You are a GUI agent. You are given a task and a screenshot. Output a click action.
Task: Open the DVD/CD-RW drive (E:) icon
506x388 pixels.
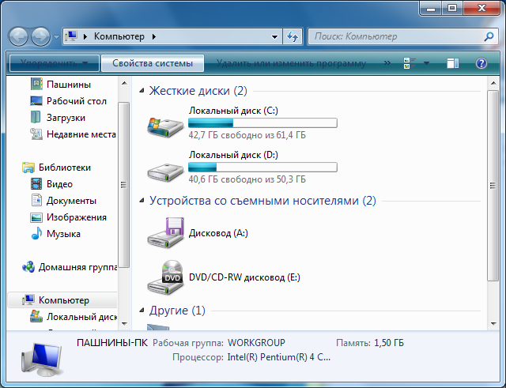tap(165, 277)
